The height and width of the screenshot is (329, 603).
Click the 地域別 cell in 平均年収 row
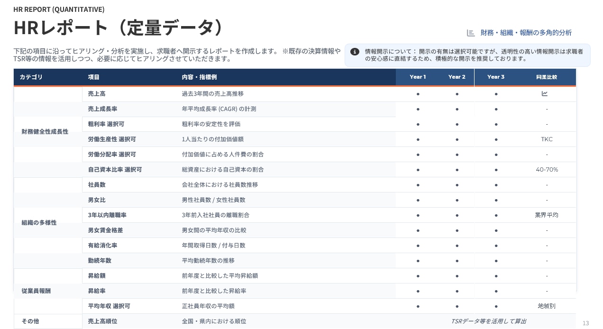547,306
